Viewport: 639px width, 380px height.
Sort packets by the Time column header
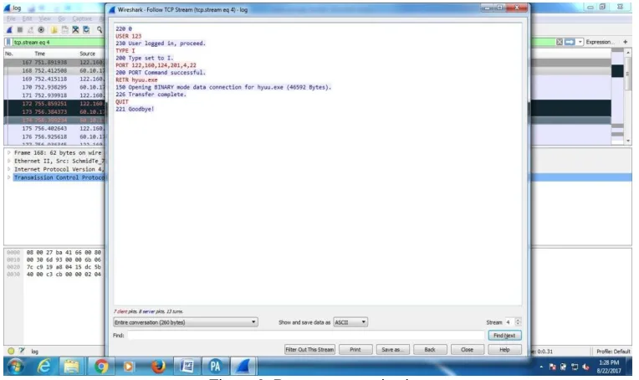pyautogui.click(x=40, y=54)
